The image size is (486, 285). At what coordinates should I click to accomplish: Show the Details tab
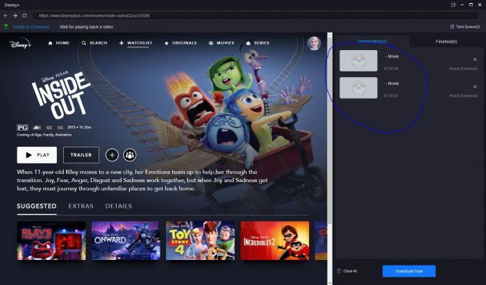click(118, 206)
